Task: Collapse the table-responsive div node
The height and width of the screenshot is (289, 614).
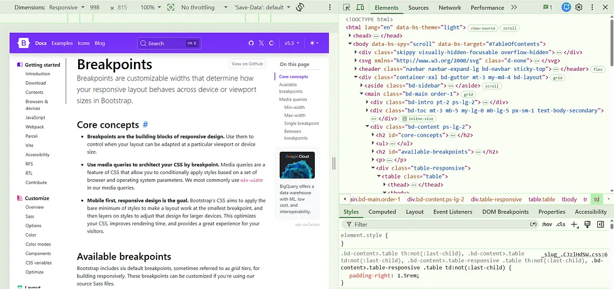Action: 373,168
